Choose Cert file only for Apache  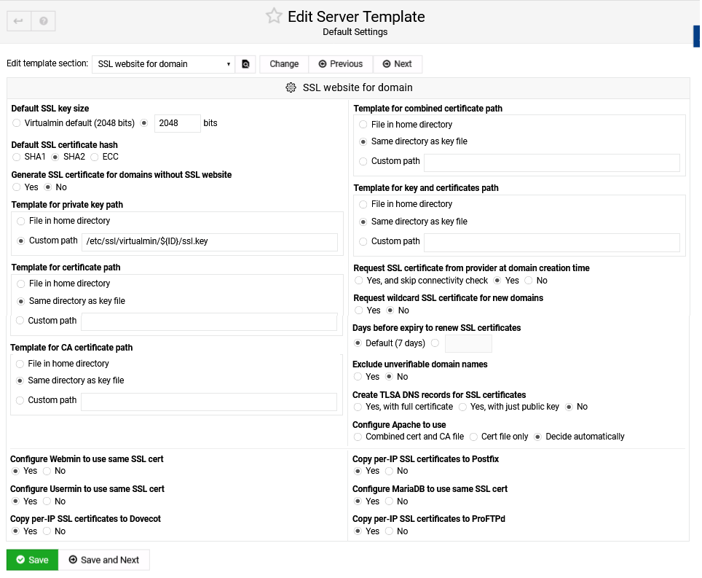[474, 437]
